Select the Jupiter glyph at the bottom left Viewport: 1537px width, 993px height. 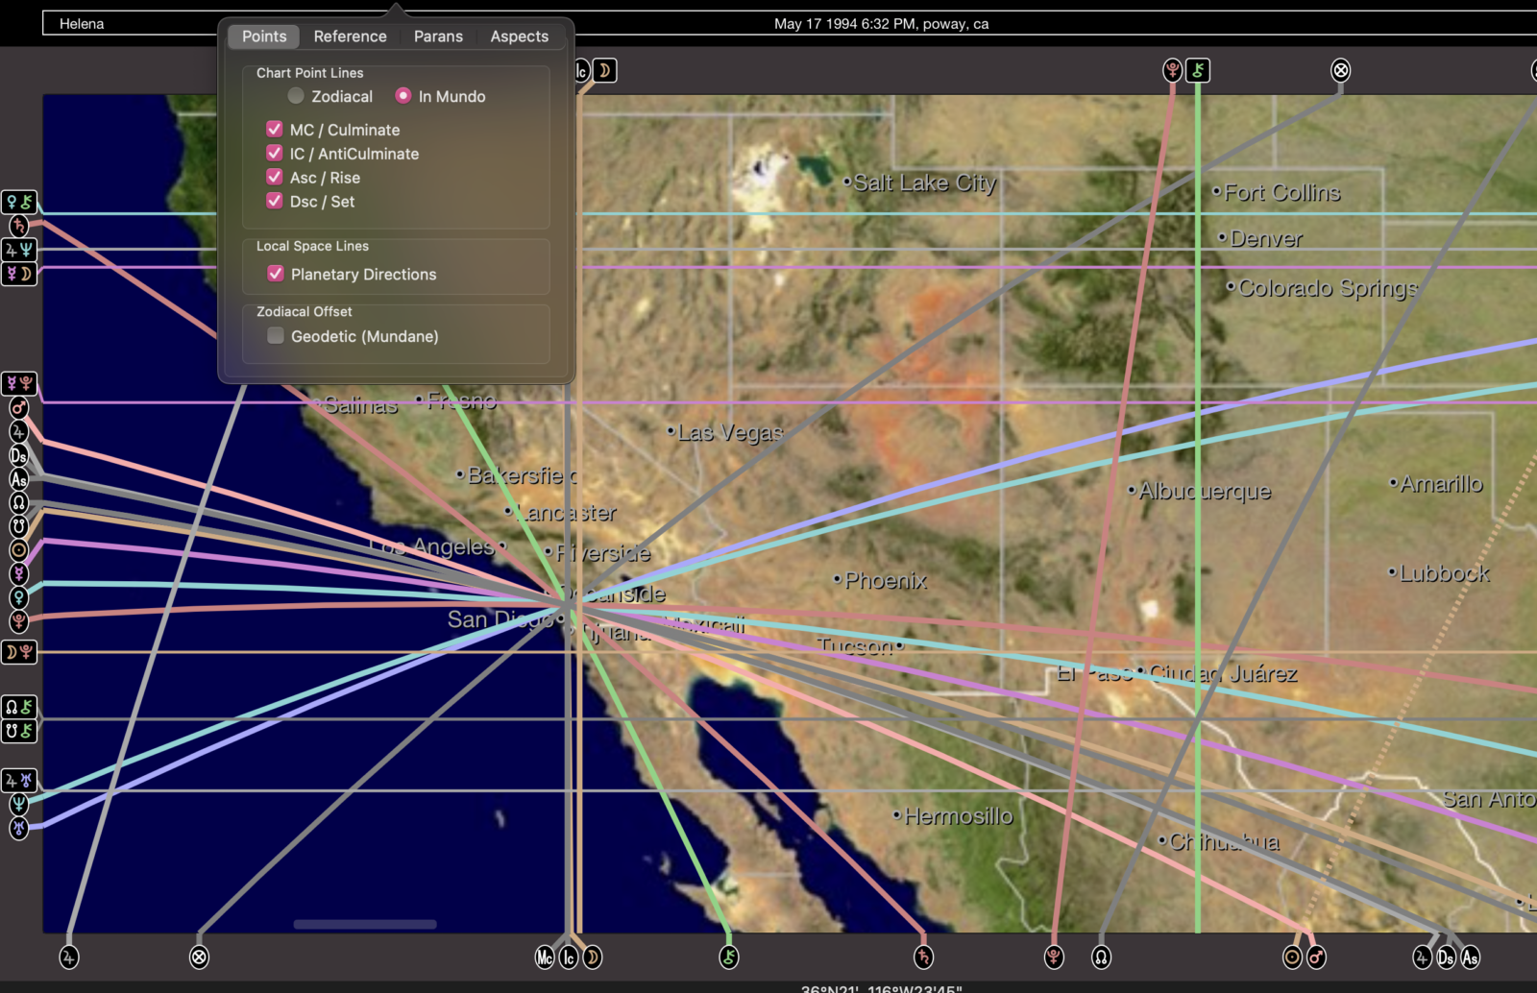pyautogui.click(x=67, y=957)
